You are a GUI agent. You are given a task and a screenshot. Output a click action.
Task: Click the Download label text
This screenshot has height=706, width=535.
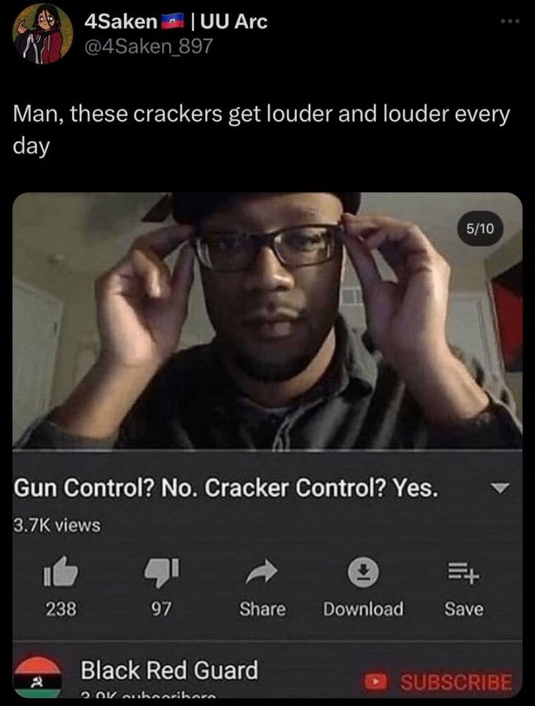(x=363, y=609)
